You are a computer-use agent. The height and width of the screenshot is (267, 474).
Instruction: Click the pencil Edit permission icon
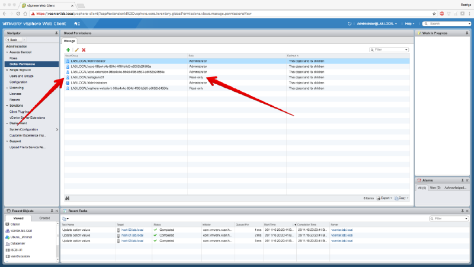76,50
